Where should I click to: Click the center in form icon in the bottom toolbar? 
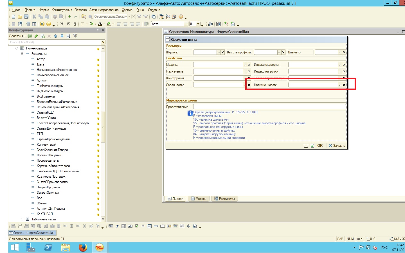(x=91, y=226)
